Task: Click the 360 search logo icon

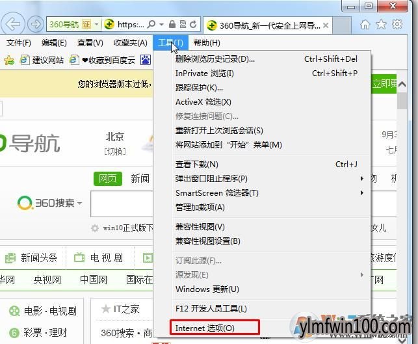Action: pyautogui.click(x=25, y=203)
